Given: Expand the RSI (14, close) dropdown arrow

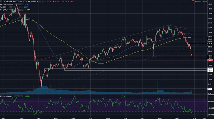Looking at the screenshot, I should tap(12, 96).
